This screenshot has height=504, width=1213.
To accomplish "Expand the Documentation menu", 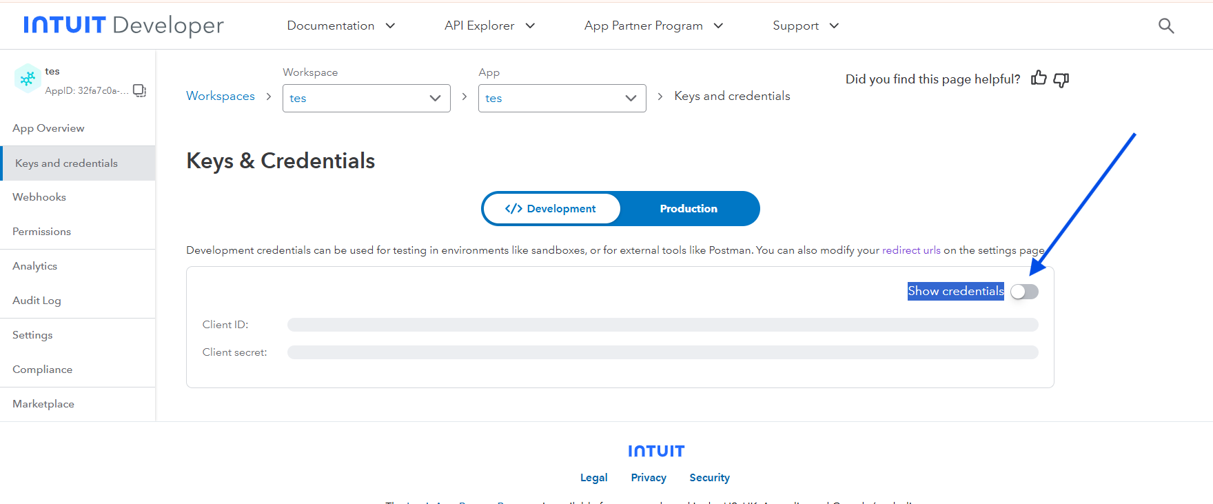I will tap(340, 26).
